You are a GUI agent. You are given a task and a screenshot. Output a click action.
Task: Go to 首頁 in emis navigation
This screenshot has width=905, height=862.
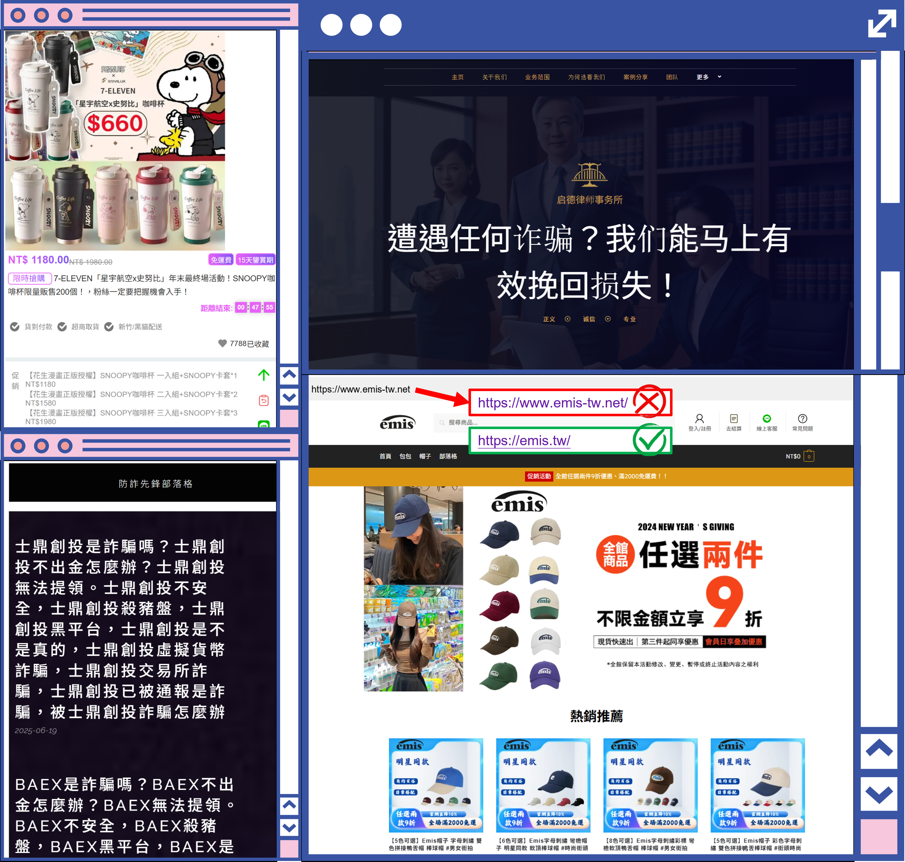coord(385,456)
